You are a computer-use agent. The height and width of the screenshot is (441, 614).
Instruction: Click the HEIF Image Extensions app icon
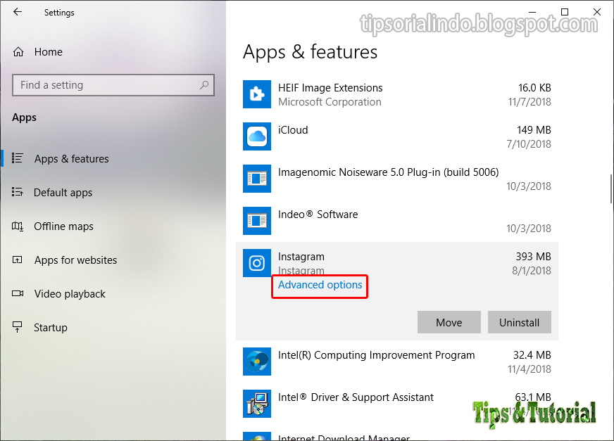(x=257, y=94)
